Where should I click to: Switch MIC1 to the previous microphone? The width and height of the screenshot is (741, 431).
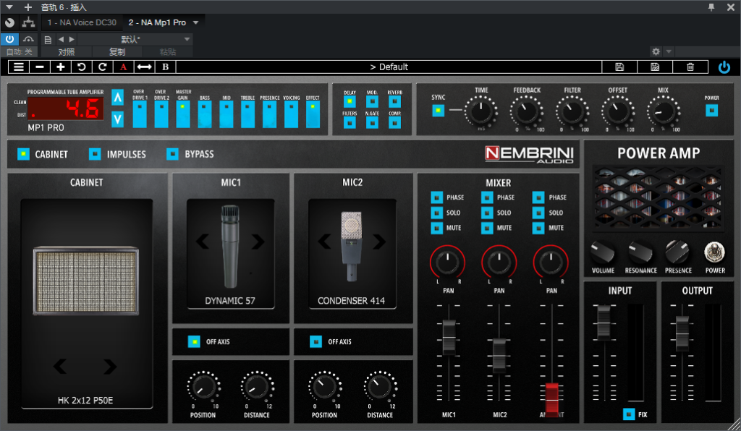tap(203, 242)
